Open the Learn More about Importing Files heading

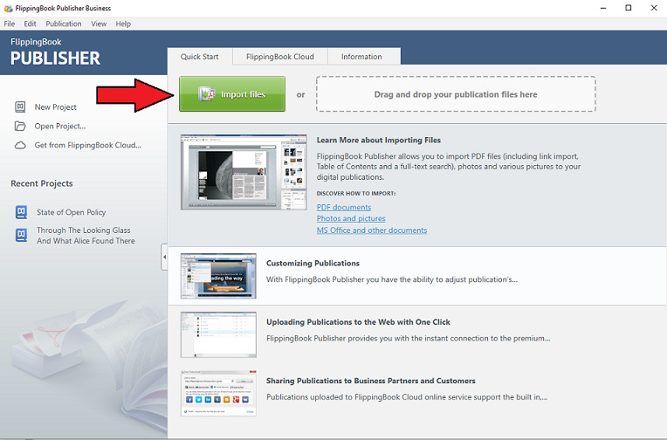click(x=379, y=140)
